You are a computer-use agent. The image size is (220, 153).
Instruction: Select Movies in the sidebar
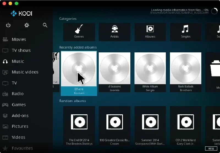19,39
